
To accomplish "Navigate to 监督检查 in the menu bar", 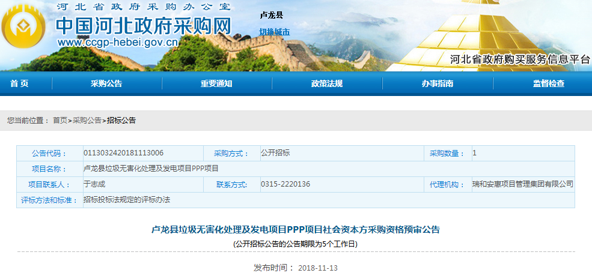I will click(x=548, y=84).
